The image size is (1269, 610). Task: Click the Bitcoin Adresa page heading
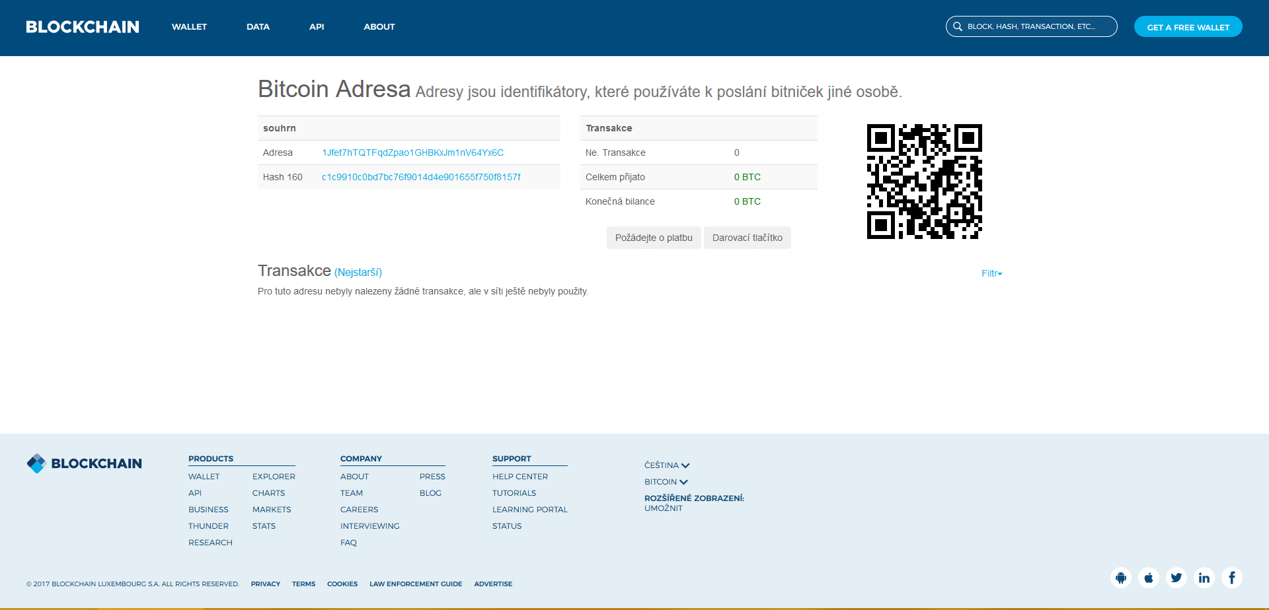point(334,89)
